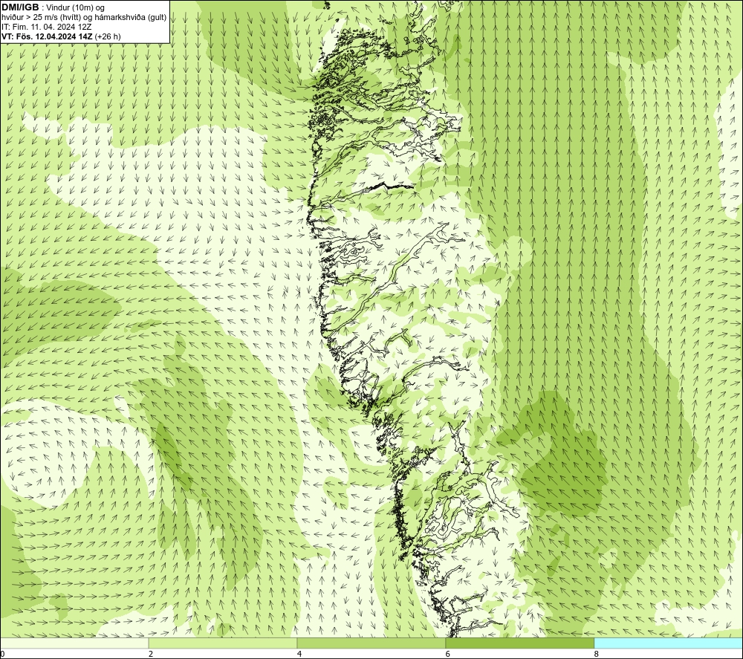Click the cyan color band above 8 m/s

tap(668, 643)
